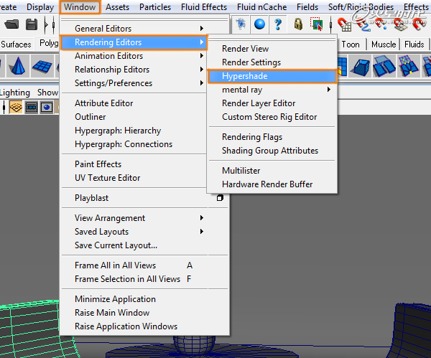431x358 pixels.
Task: Expand General Editors submenu
Action: (x=134, y=28)
